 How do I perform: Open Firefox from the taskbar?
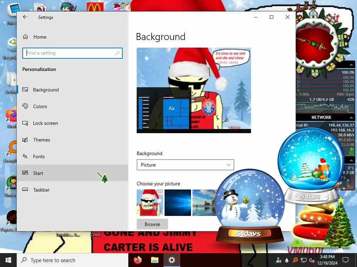pyautogui.click(x=137, y=260)
